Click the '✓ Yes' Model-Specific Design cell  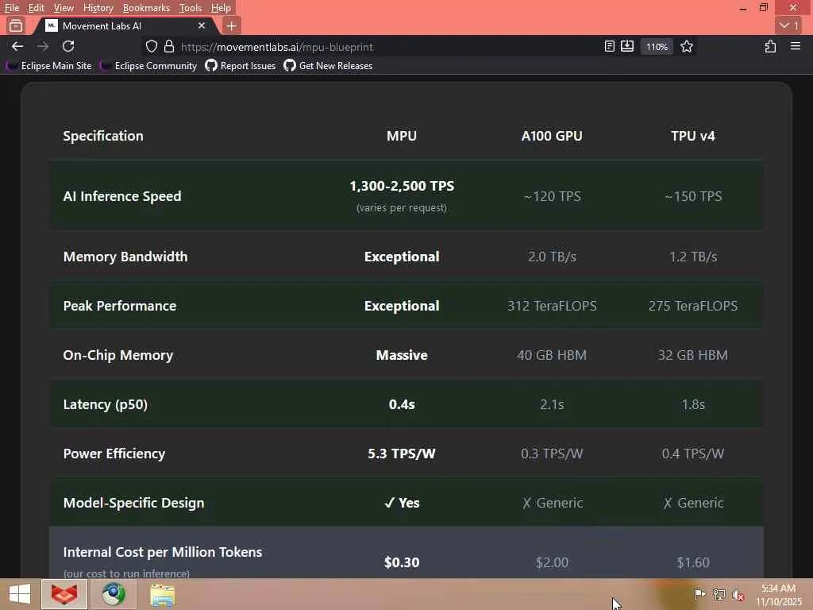(402, 503)
